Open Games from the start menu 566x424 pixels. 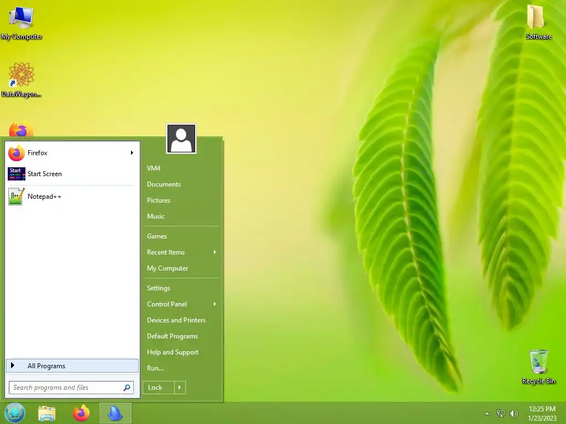pos(157,236)
